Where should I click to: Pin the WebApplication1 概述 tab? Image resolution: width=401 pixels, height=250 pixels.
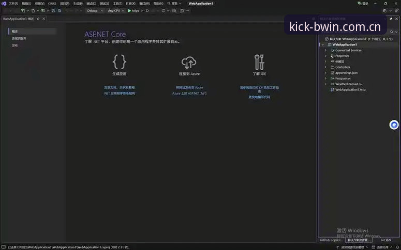click(38, 19)
